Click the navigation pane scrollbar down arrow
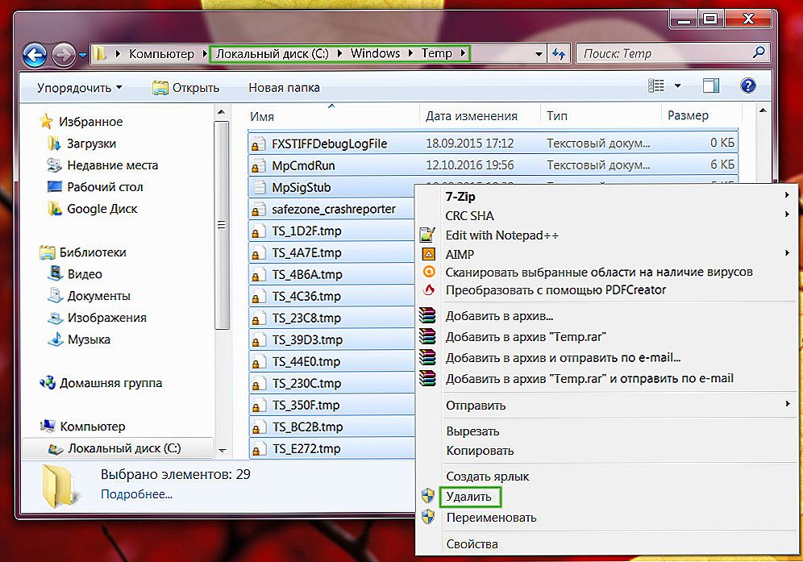 coord(223,451)
